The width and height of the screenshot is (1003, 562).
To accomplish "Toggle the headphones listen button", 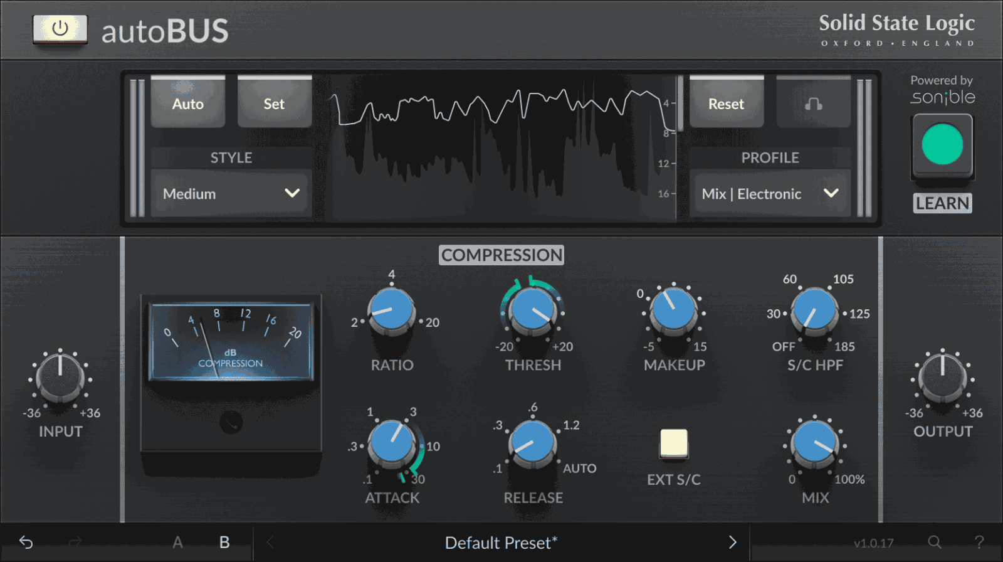I will (813, 103).
